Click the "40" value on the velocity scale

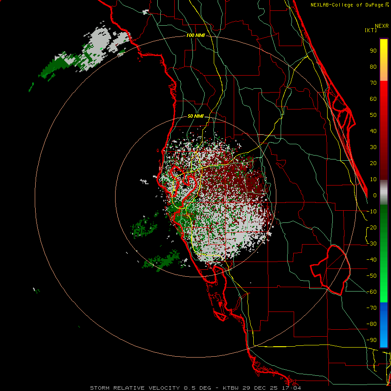pyautogui.click(x=373, y=131)
